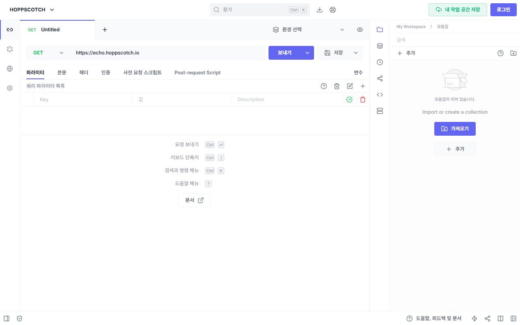Open the Post-request Script tab
Image resolution: width=520 pixels, height=325 pixels.
click(197, 72)
